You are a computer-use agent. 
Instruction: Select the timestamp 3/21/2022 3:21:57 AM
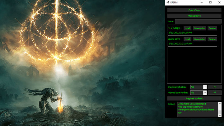coord(180,44)
